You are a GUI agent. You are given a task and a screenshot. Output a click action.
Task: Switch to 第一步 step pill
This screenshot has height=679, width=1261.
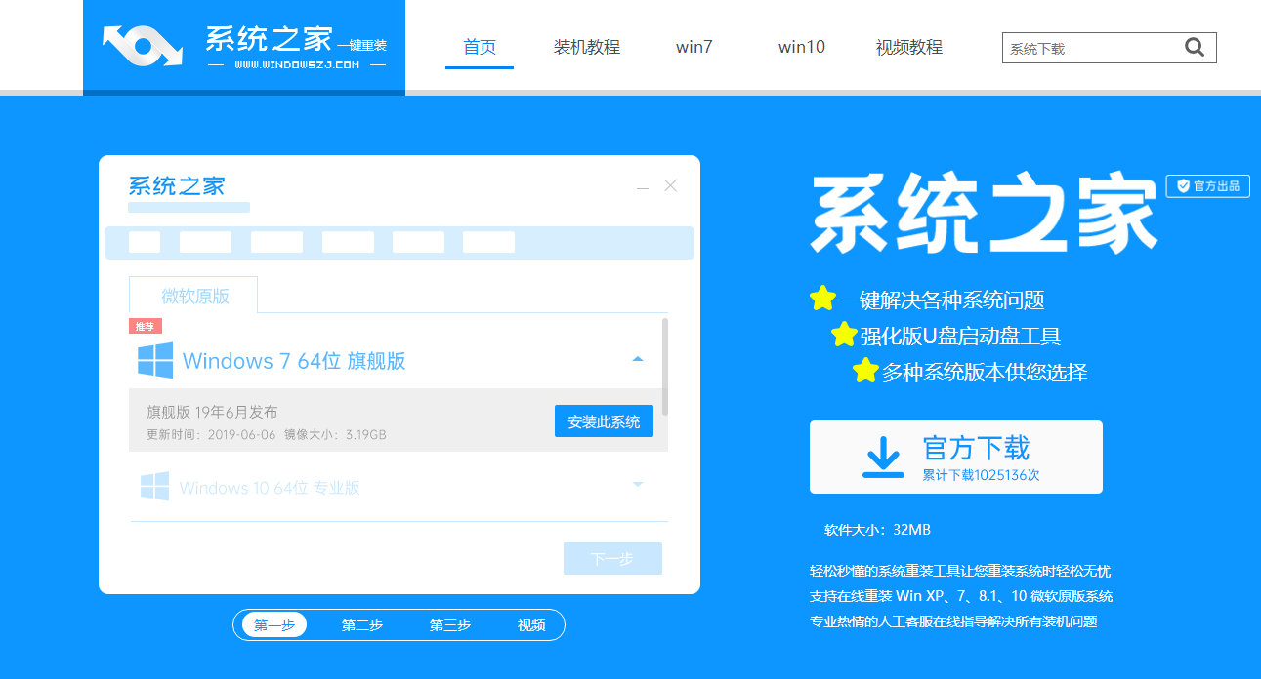click(274, 625)
